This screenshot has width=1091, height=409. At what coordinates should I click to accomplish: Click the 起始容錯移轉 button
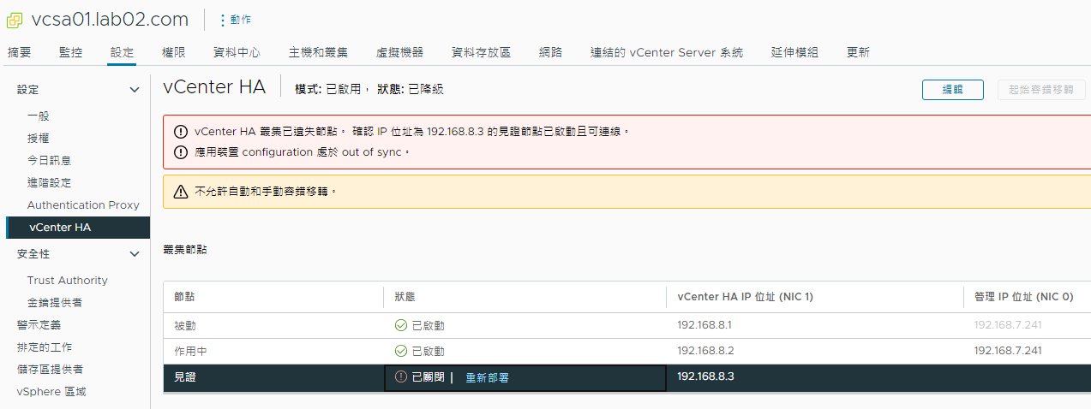(1041, 90)
